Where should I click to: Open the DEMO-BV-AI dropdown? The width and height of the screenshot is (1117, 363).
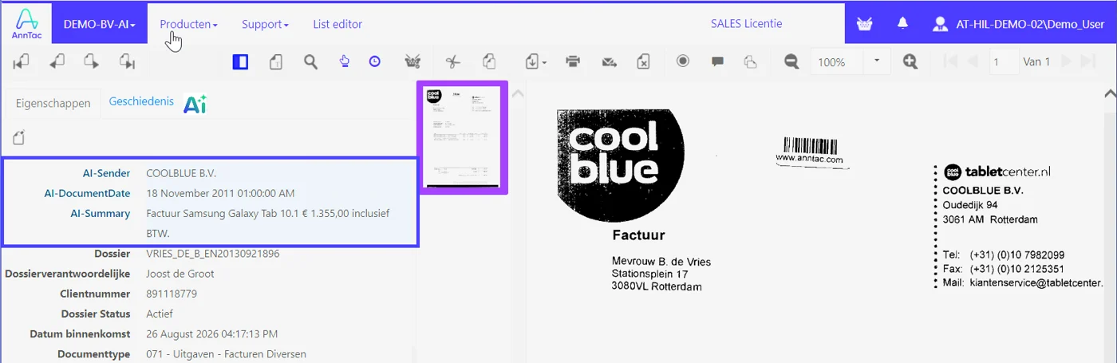pos(100,25)
